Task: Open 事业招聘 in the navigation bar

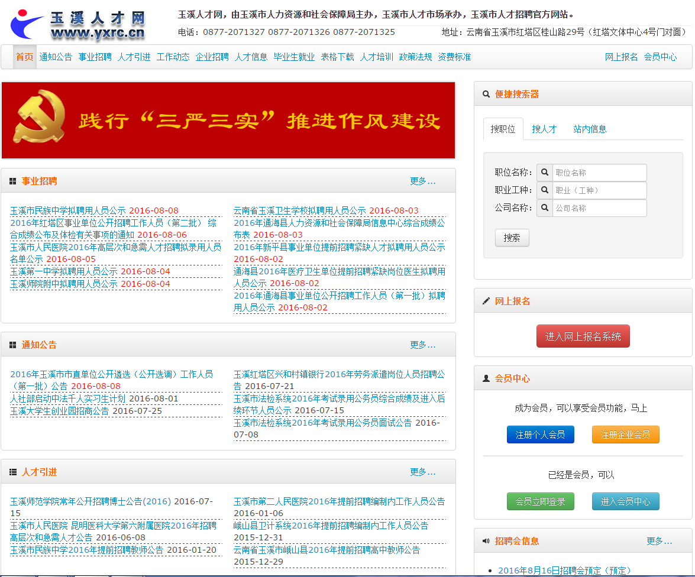Action: (95, 57)
